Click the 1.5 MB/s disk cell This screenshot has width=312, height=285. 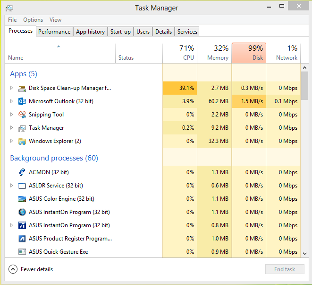click(x=249, y=101)
